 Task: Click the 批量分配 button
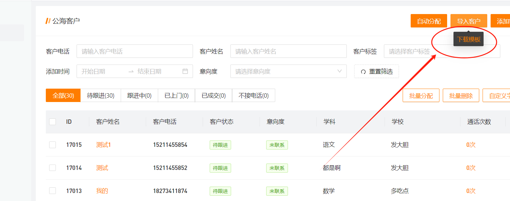tap(421, 95)
